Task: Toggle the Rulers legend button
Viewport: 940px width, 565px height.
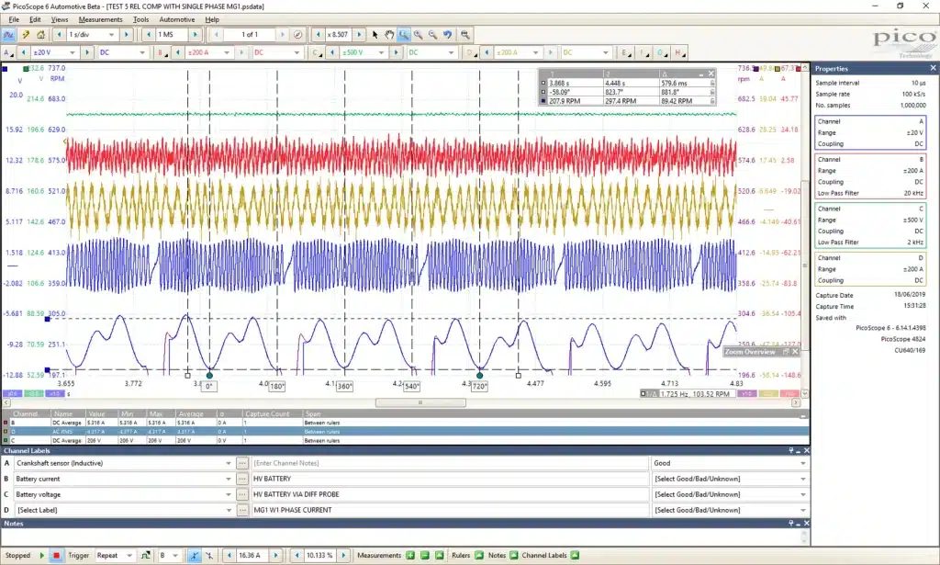Action: pos(479,556)
